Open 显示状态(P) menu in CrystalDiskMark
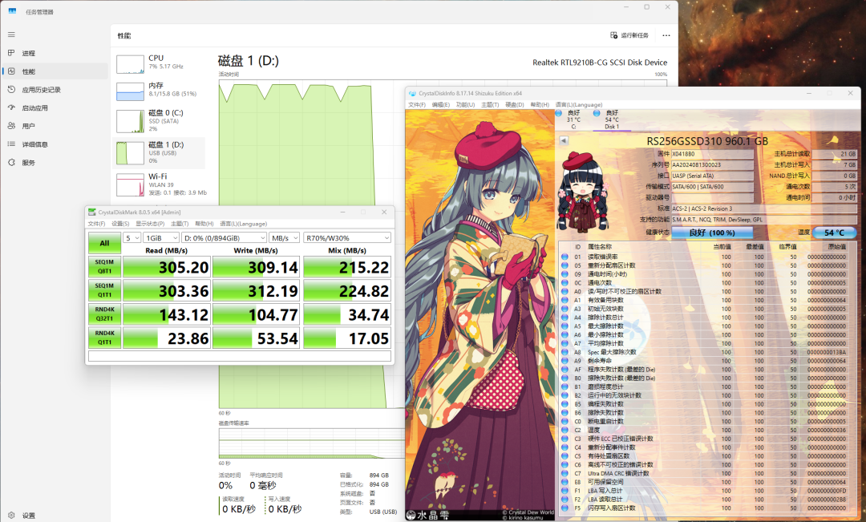This screenshot has height=522, width=866. 150,224
